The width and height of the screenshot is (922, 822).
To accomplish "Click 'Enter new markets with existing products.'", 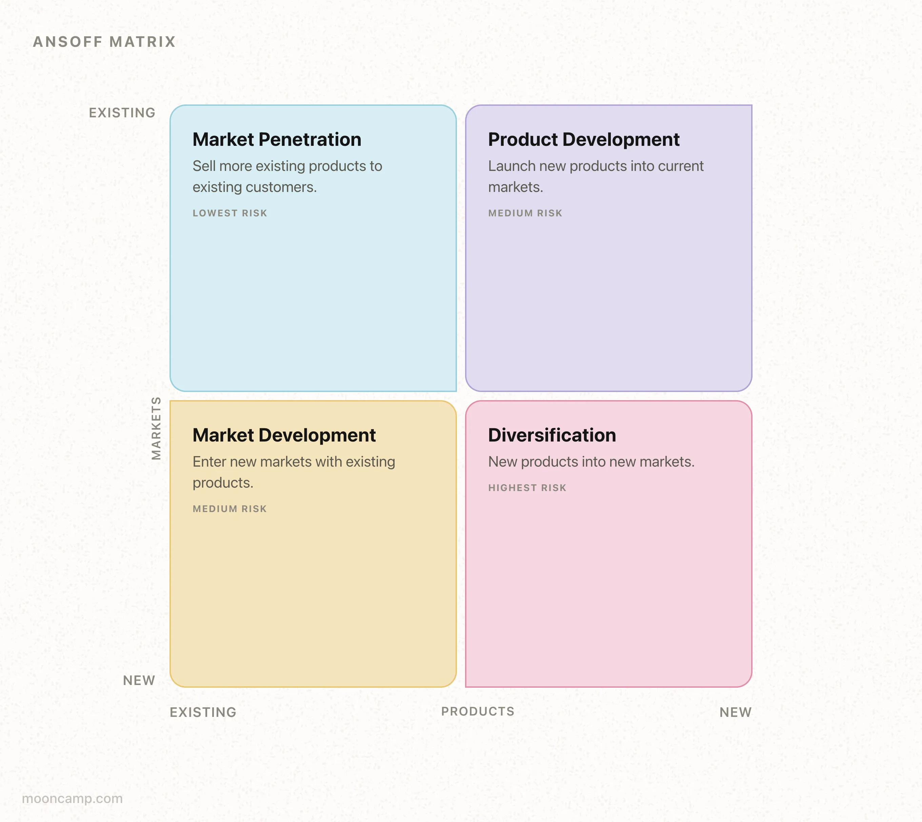I will click(294, 472).
